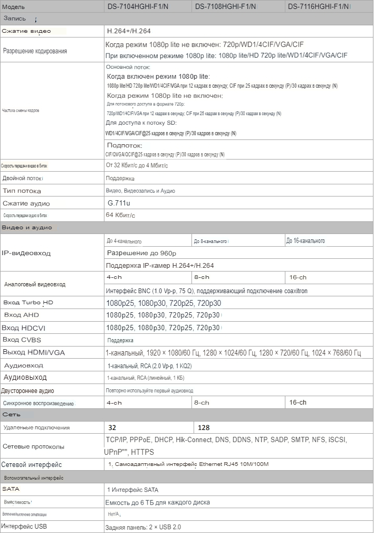This screenshot has height=533, width=374.
Task: Select the 'От 32 Кбит/с до 4 Мбит/с' value
Action: 137,165
